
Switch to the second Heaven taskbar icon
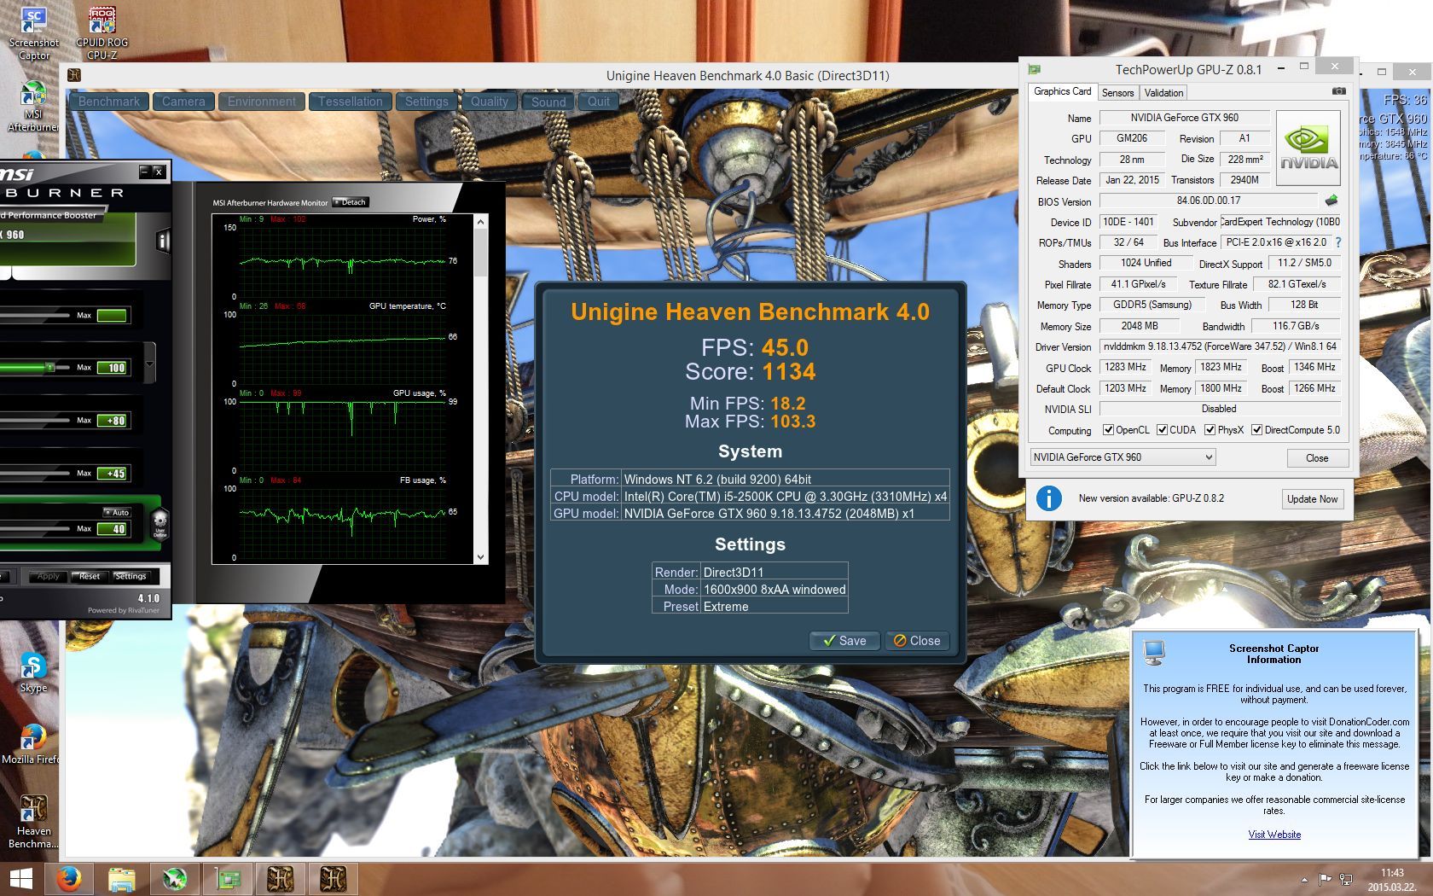pyautogui.click(x=334, y=879)
